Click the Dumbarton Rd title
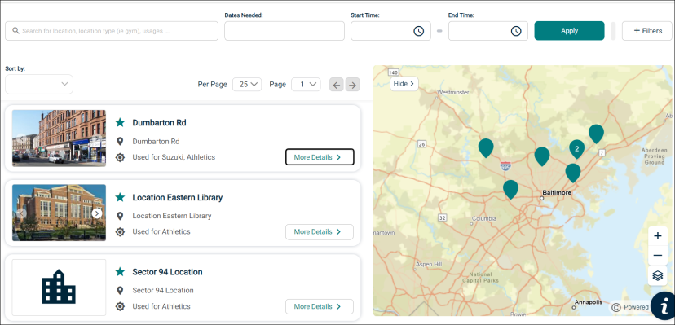675x325 pixels. (159, 122)
